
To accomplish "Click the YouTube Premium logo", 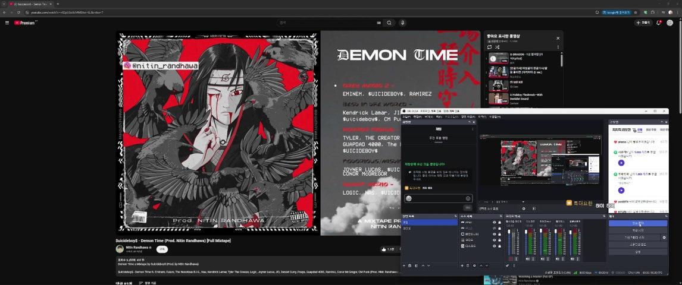I will coord(25,23).
